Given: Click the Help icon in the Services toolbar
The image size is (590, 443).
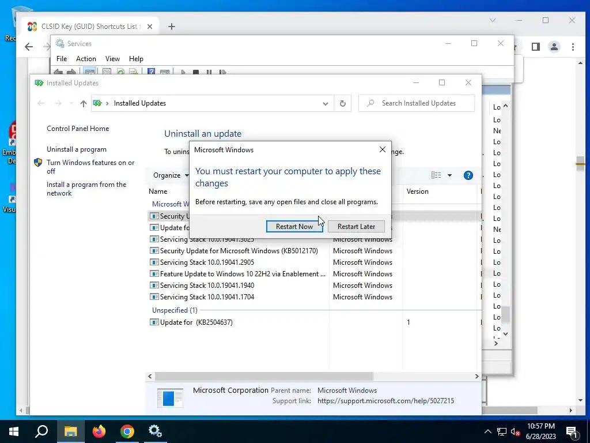Looking at the screenshot, I should (x=151, y=71).
